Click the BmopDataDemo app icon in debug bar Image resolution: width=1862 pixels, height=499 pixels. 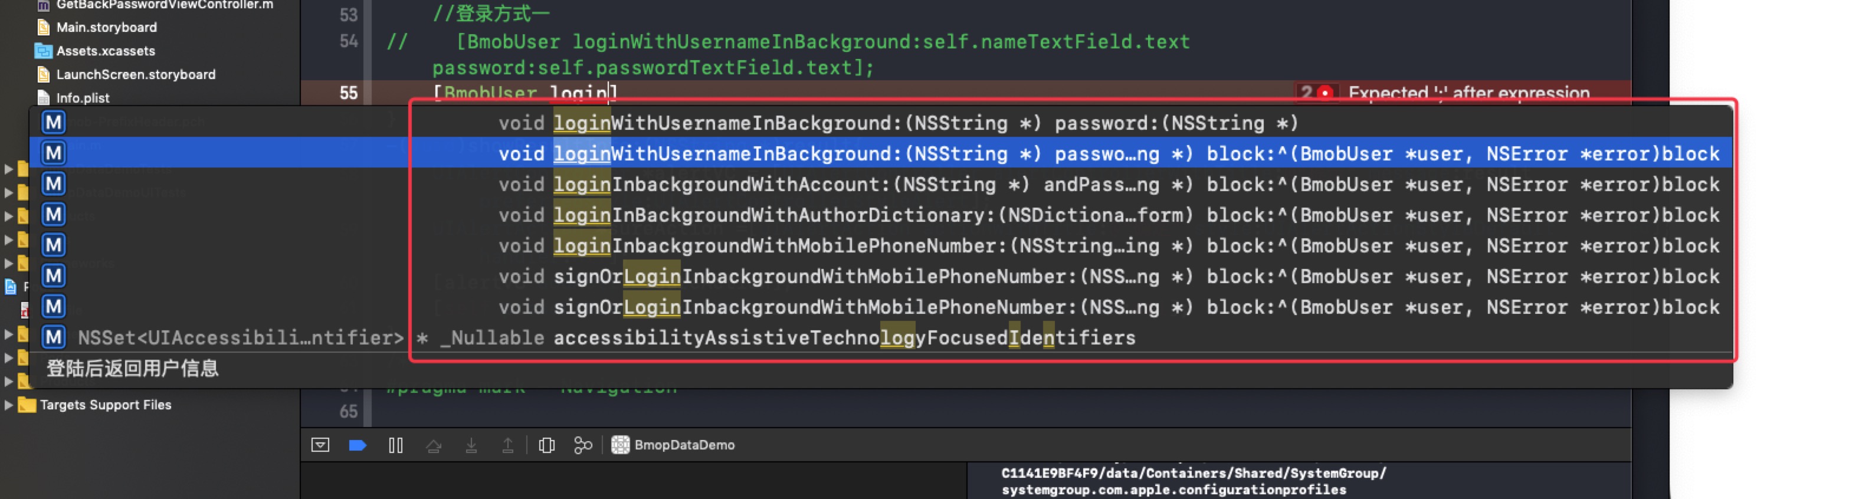620,445
